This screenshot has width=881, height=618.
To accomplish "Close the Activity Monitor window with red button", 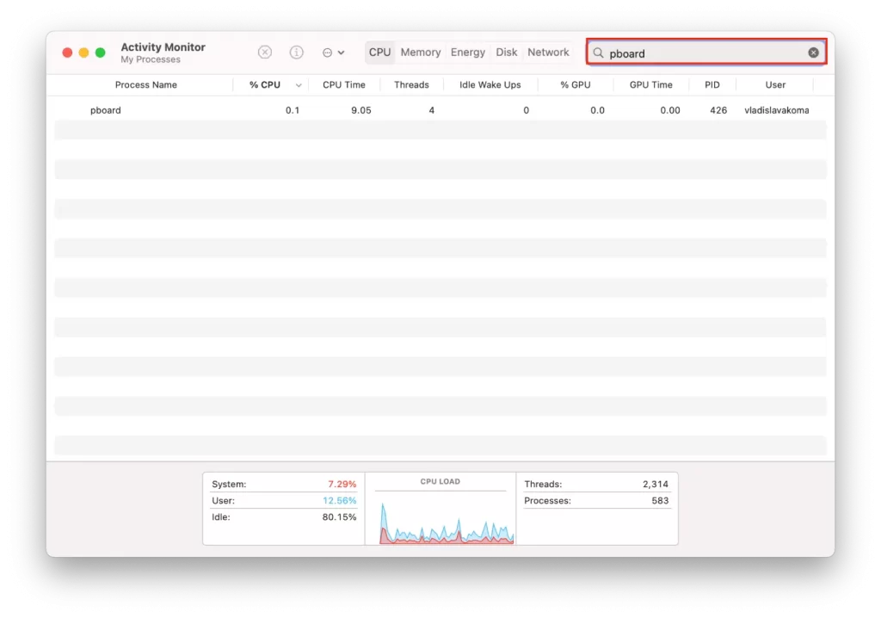I will point(67,53).
